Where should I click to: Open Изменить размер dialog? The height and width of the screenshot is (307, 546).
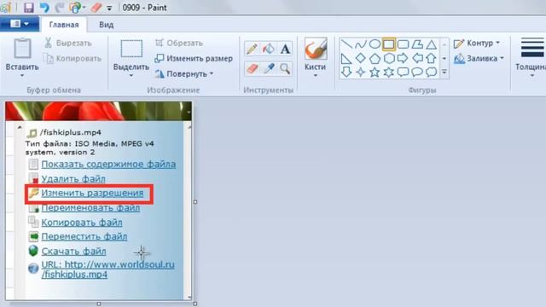194,59
